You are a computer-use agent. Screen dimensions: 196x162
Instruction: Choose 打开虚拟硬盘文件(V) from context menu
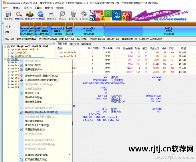pos(45,159)
